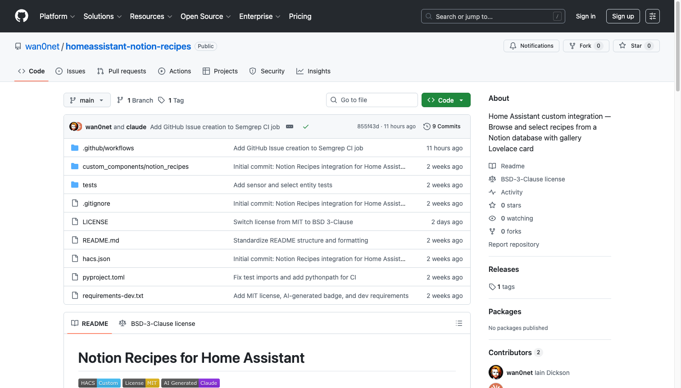Click the README book icon in the sidebar
Viewport: 681px width, 388px height.
click(492, 166)
